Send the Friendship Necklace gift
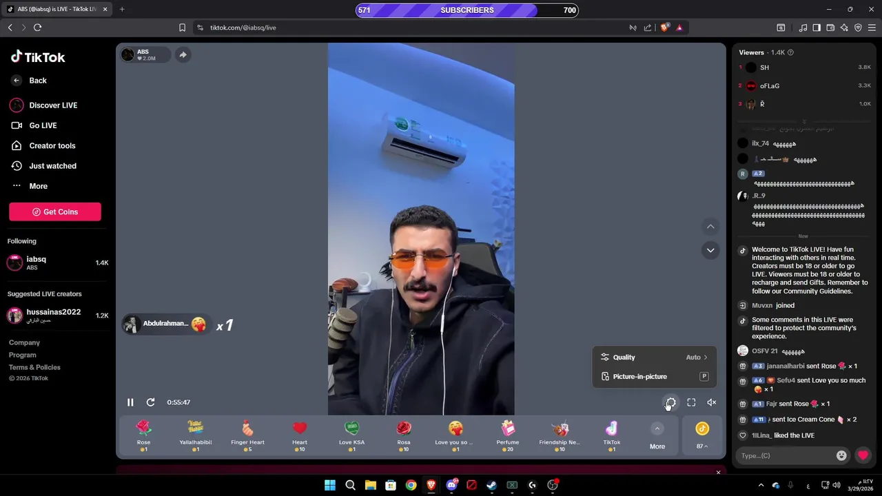 pyautogui.click(x=560, y=436)
